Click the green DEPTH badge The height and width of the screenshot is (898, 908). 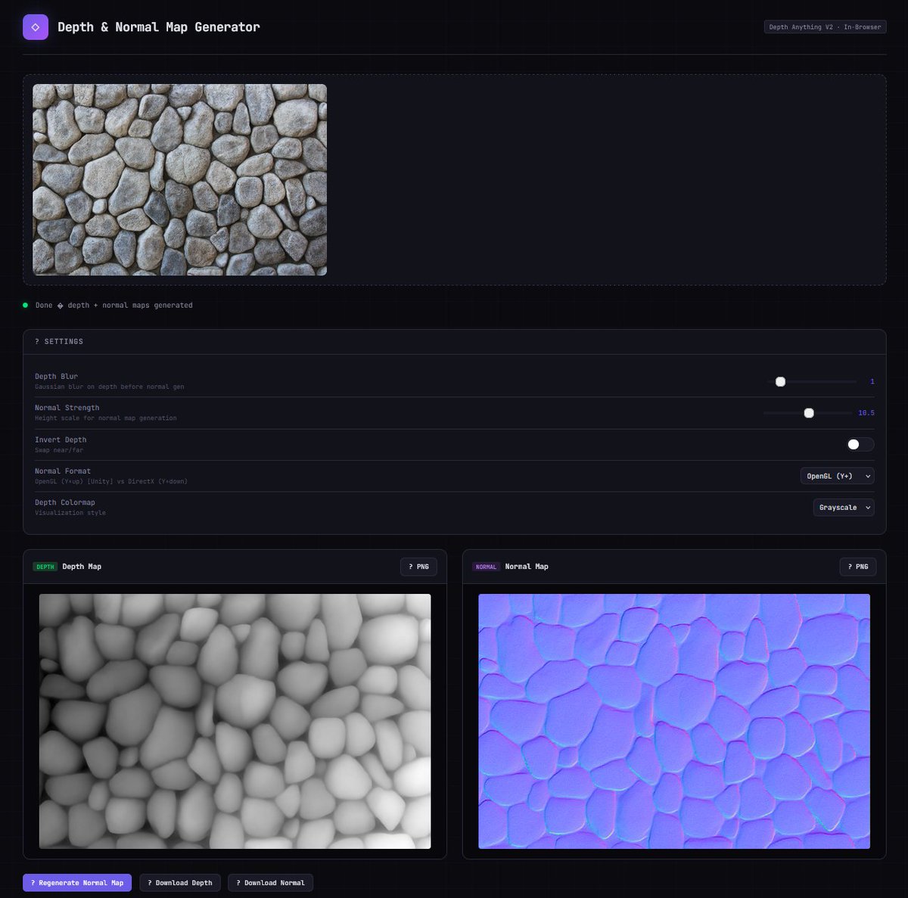pos(45,567)
